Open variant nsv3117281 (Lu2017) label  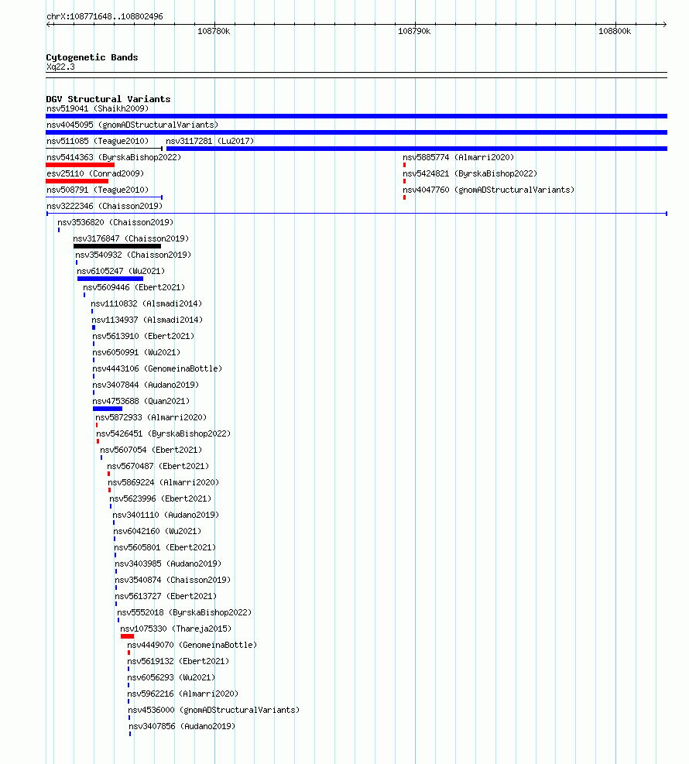coord(210,142)
